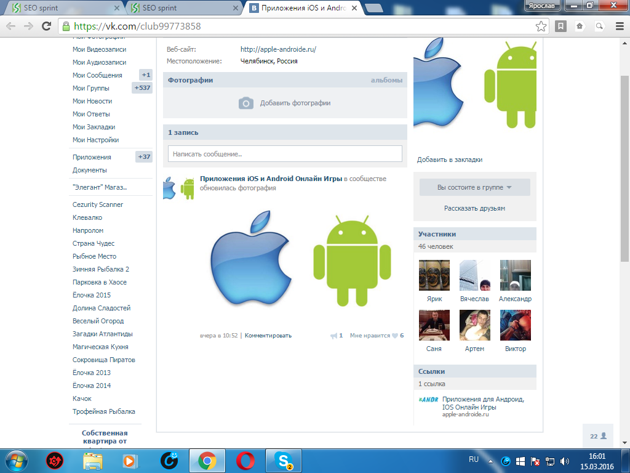Image resolution: width=630 pixels, height=473 pixels.
Task: Click the volume speaker icon in the tray
Action: pos(565,461)
